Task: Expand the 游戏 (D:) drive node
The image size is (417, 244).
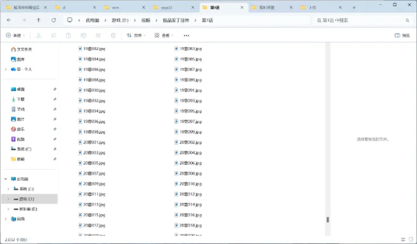Action: click(8, 199)
